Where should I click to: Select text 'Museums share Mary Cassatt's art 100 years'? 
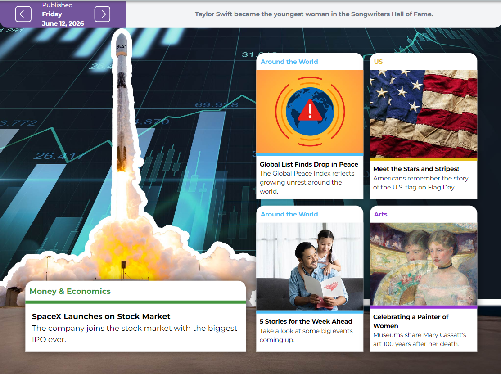pyautogui.click(x=420, y=339)
